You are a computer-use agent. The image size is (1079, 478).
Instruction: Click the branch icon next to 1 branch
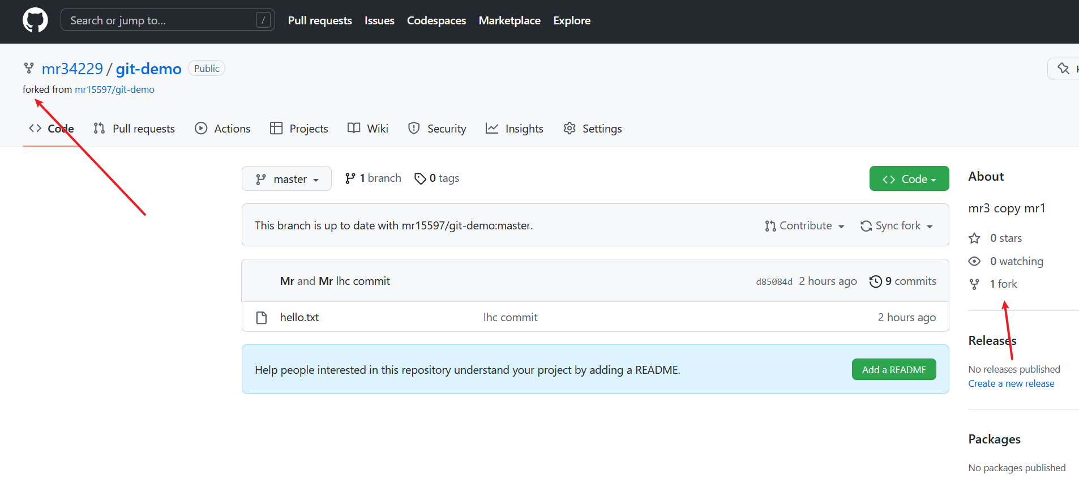click(350, 178)
